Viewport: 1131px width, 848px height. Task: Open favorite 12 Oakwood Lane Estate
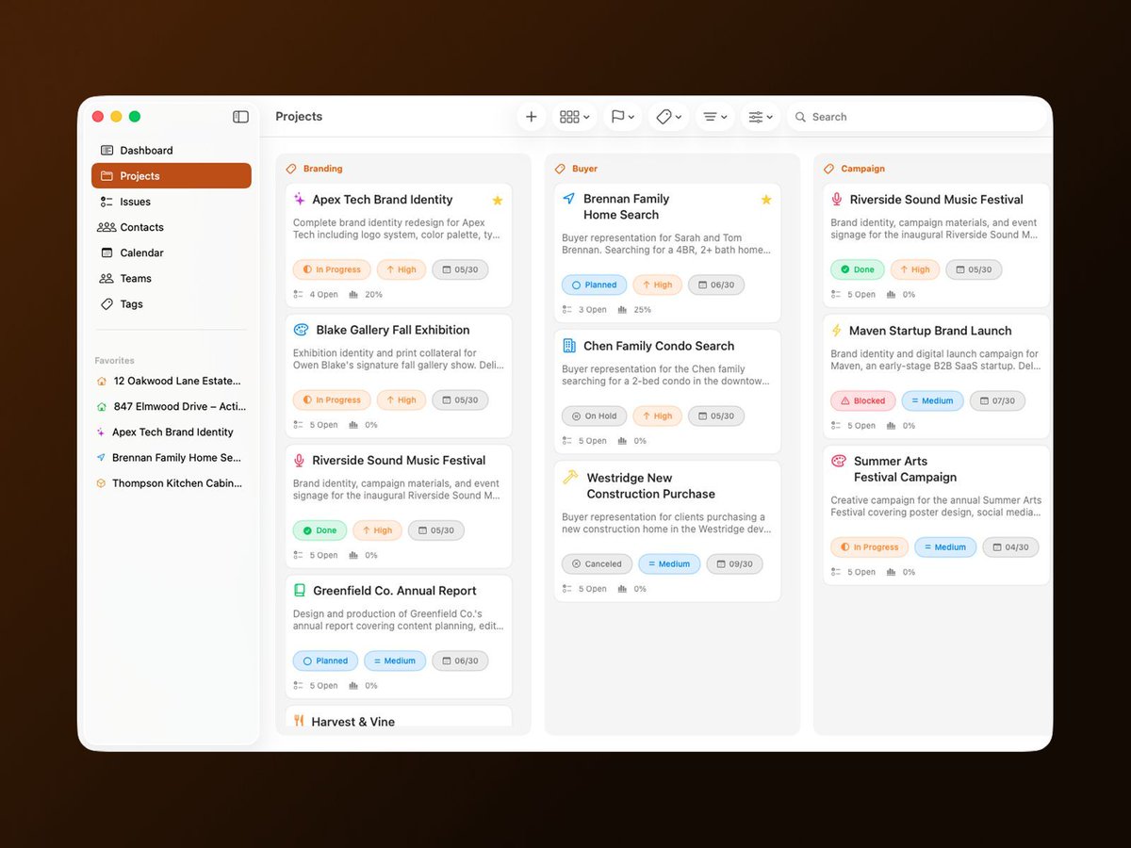[x=170, y=381]
